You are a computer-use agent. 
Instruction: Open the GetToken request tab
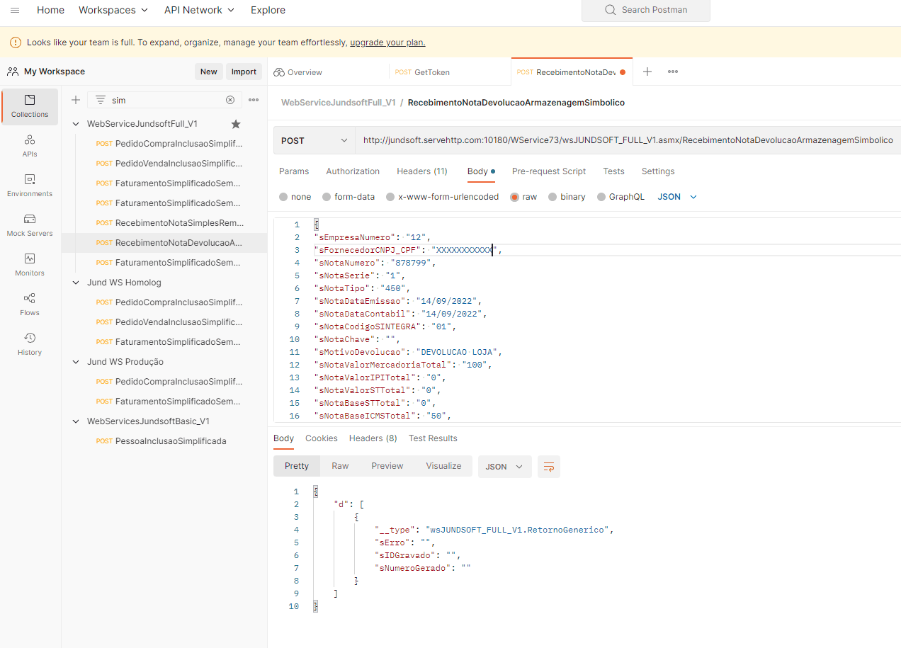432,72
